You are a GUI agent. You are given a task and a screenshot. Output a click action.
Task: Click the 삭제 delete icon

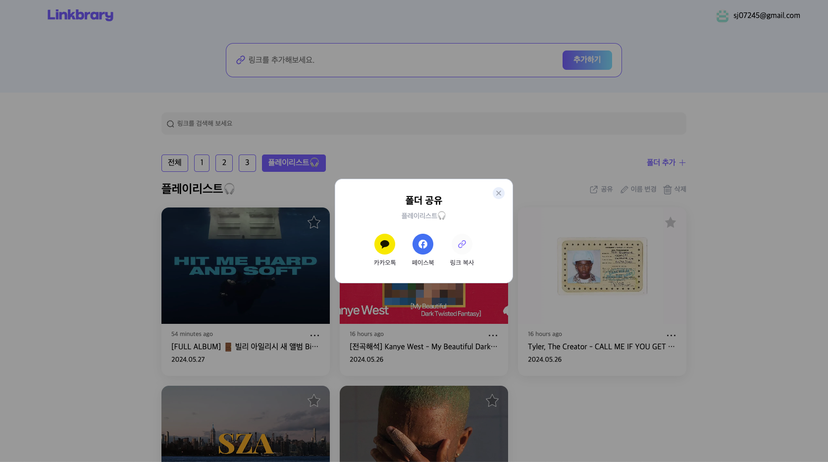[674, 189]
